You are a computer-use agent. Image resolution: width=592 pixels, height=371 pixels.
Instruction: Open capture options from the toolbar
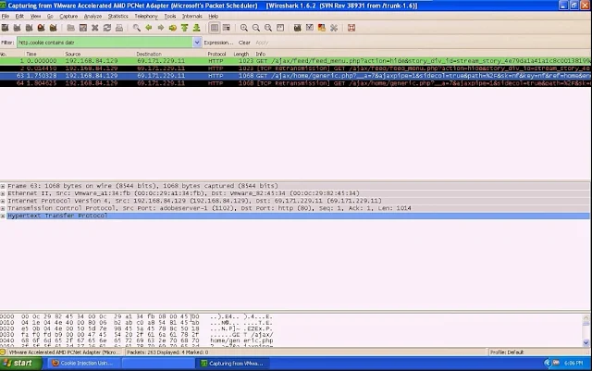(x=17, y=28)
